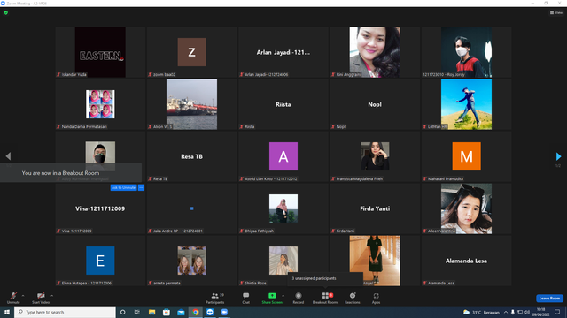
Task: Select the Resa TB participant tile
Action: tap(191, 156)
